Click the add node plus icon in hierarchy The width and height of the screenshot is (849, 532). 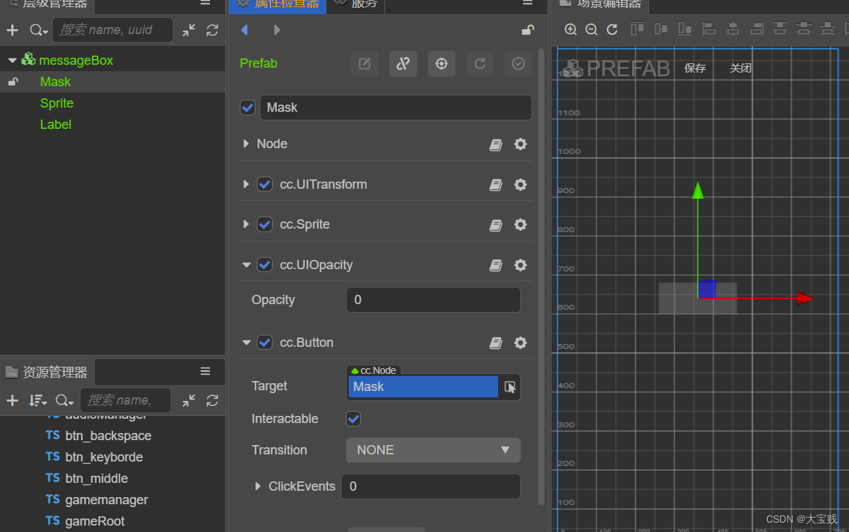tap(12, 30)
